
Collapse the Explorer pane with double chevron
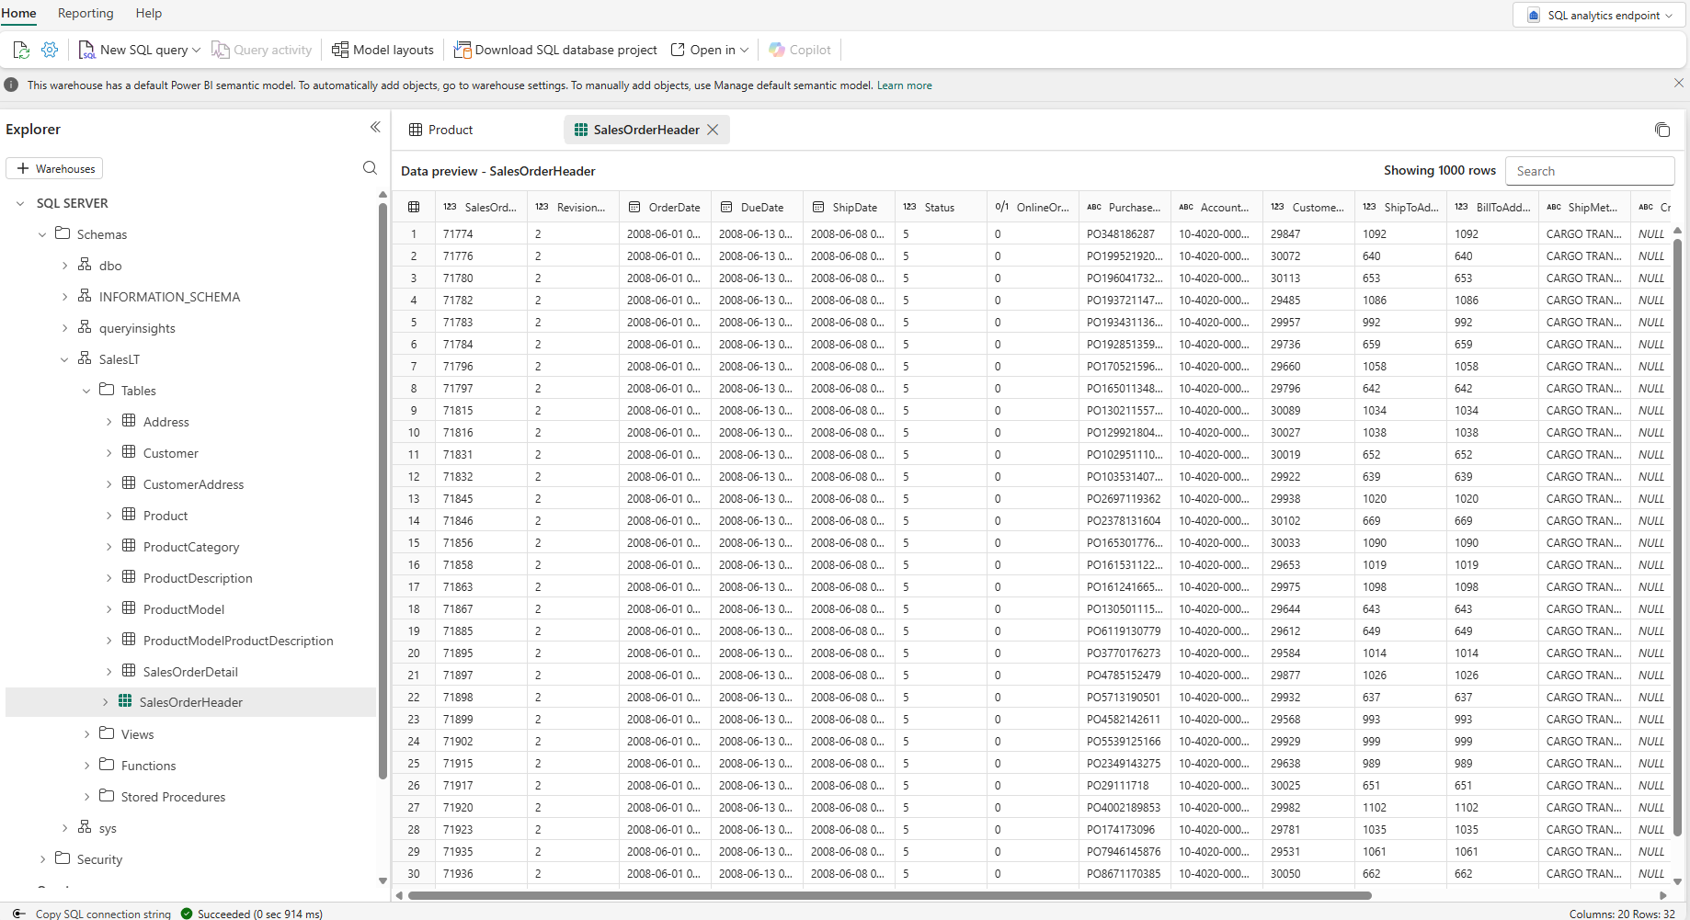(375, 127)
